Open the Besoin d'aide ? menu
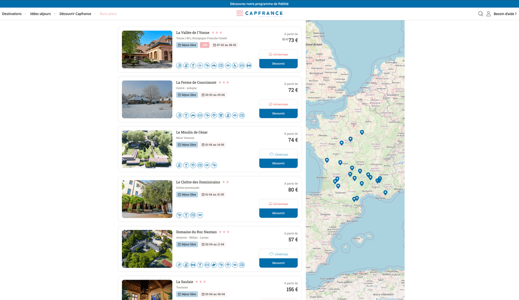The width and height of the screenshot is (519, 300). point(505,14)
